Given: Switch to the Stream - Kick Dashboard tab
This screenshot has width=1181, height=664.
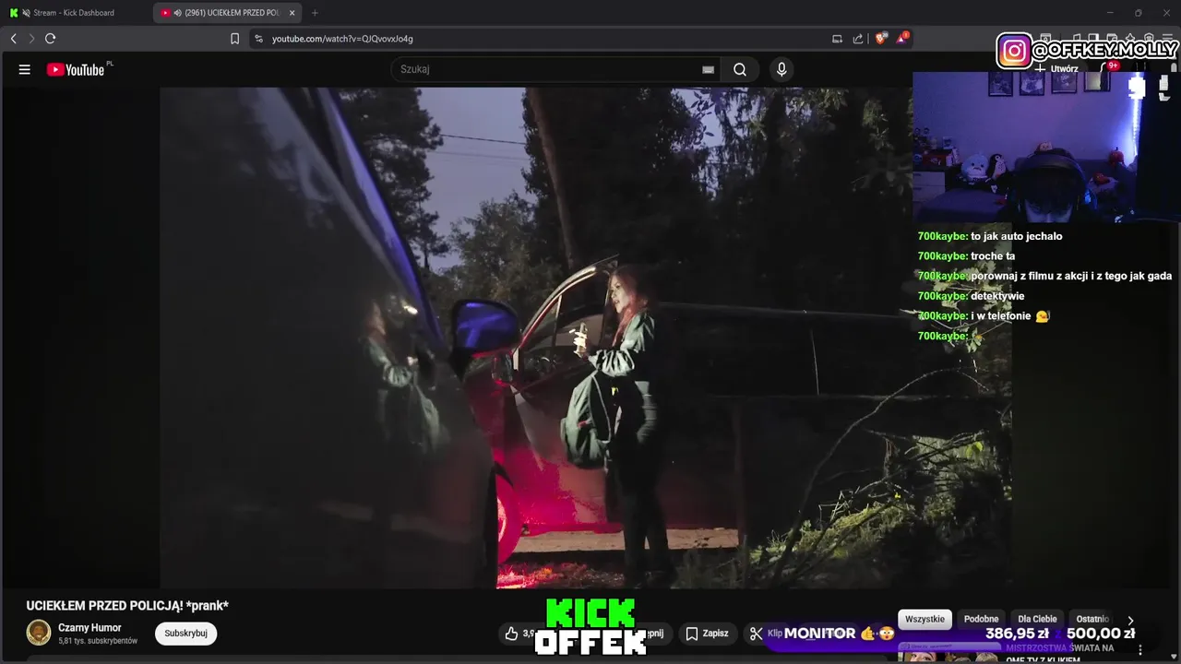Looking at the screenshot, I should (x=76, y=13).
